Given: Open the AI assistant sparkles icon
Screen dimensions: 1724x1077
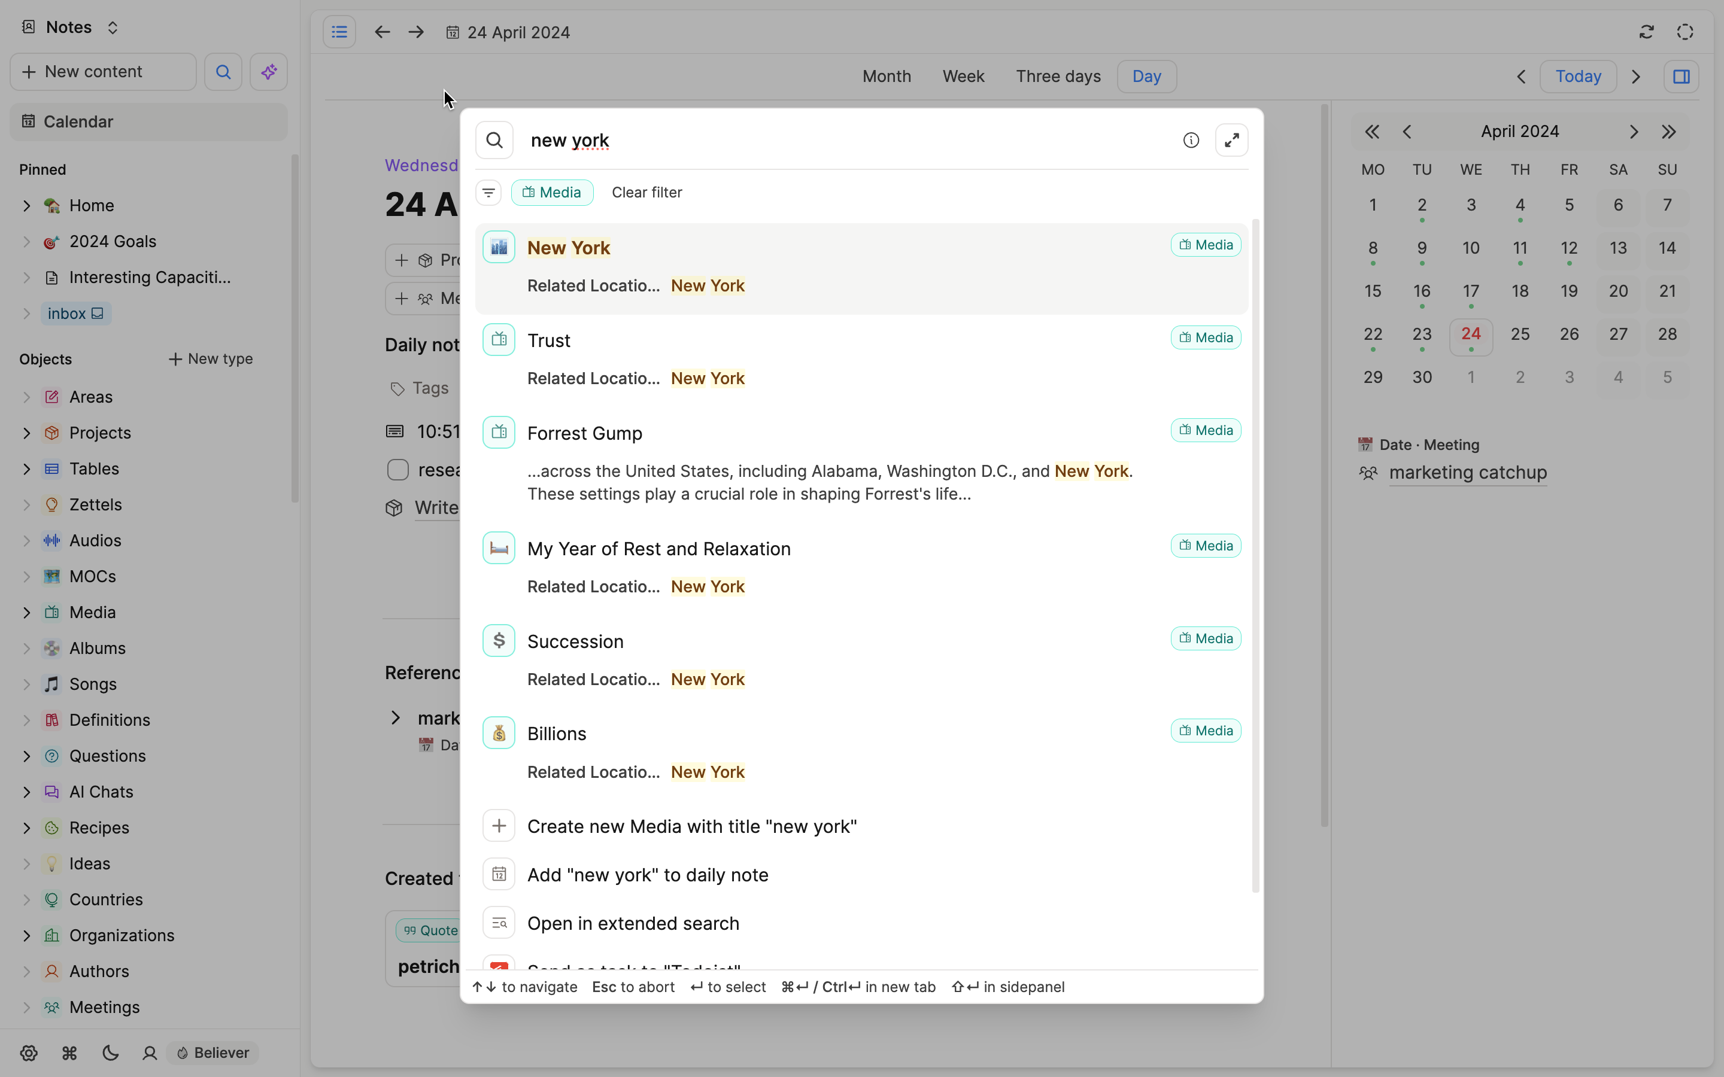Looking at the screenshot, I should point(269,71).
